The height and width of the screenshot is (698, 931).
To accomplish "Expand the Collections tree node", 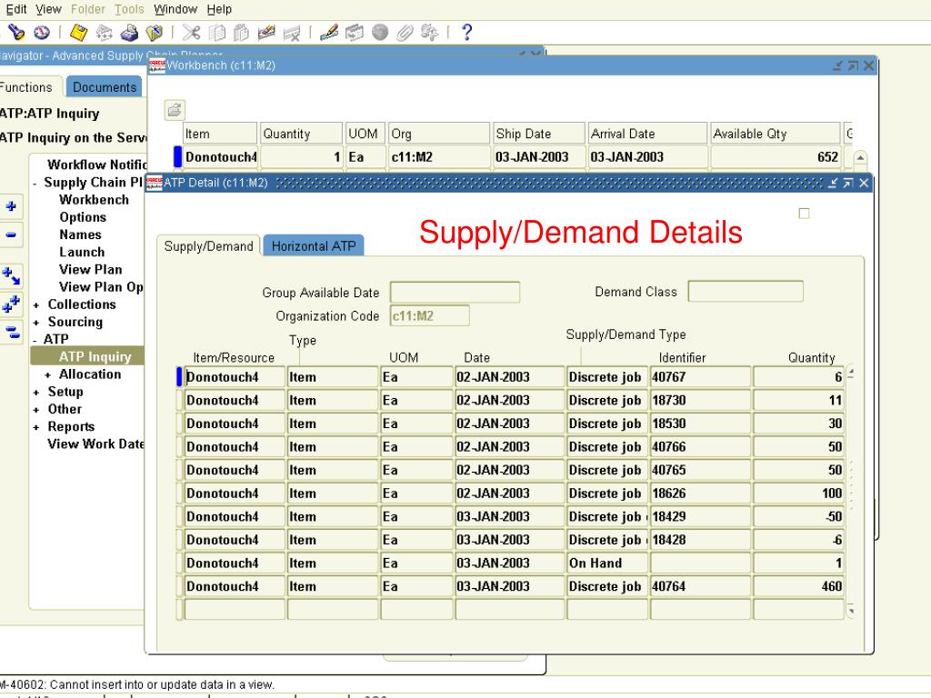I will coord(35,305).
